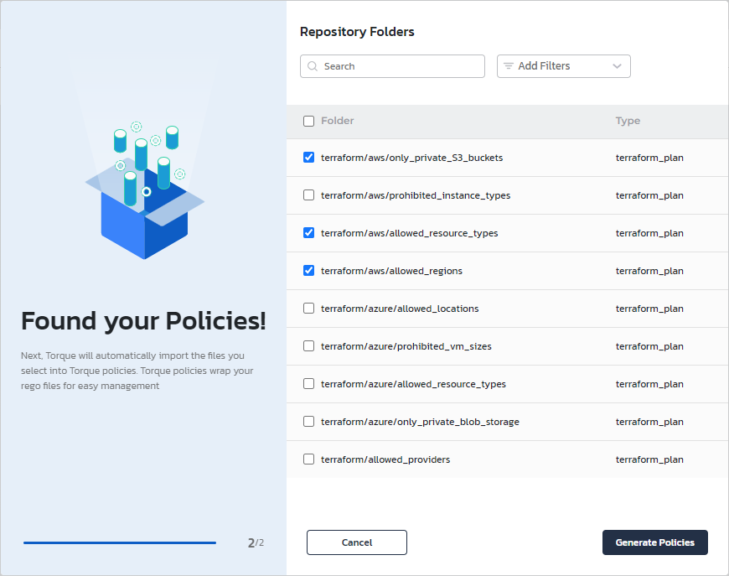Click the step 2/2 progress bar
This screenshot has width=729, height=576.
click(x=120, y=542)
